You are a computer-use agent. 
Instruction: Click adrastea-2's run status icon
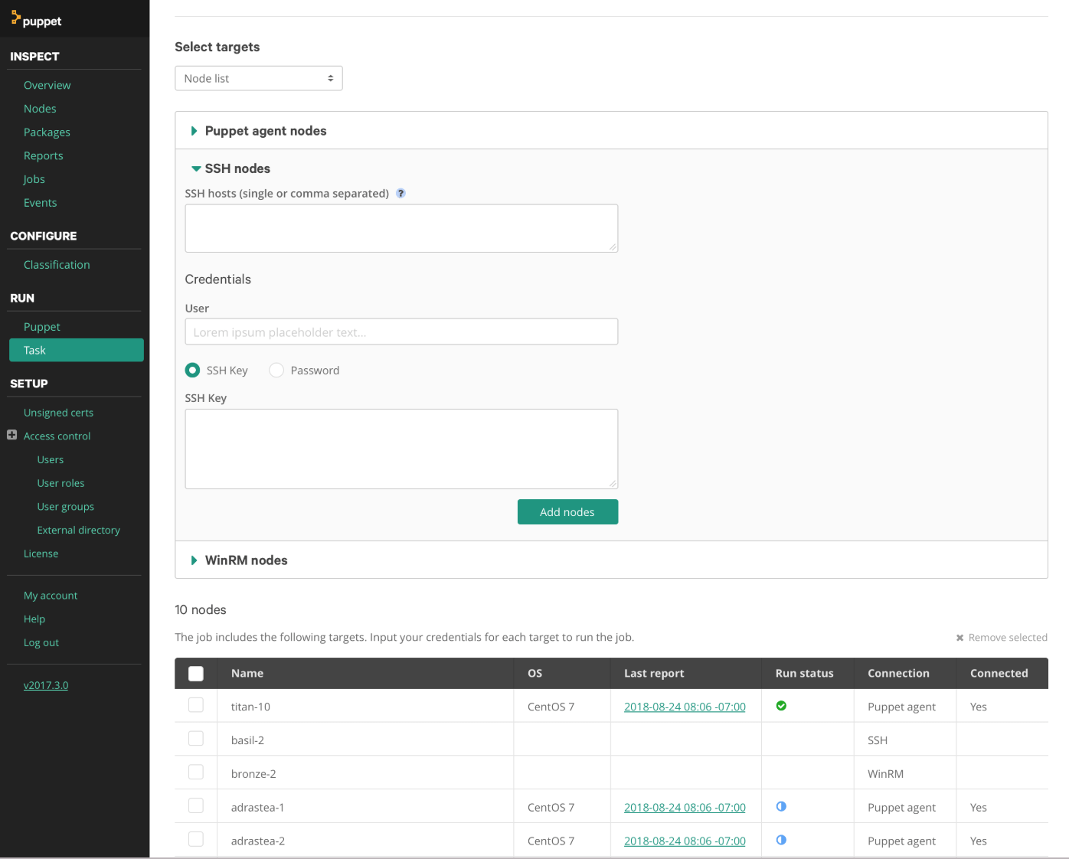[x=781, y=840]
